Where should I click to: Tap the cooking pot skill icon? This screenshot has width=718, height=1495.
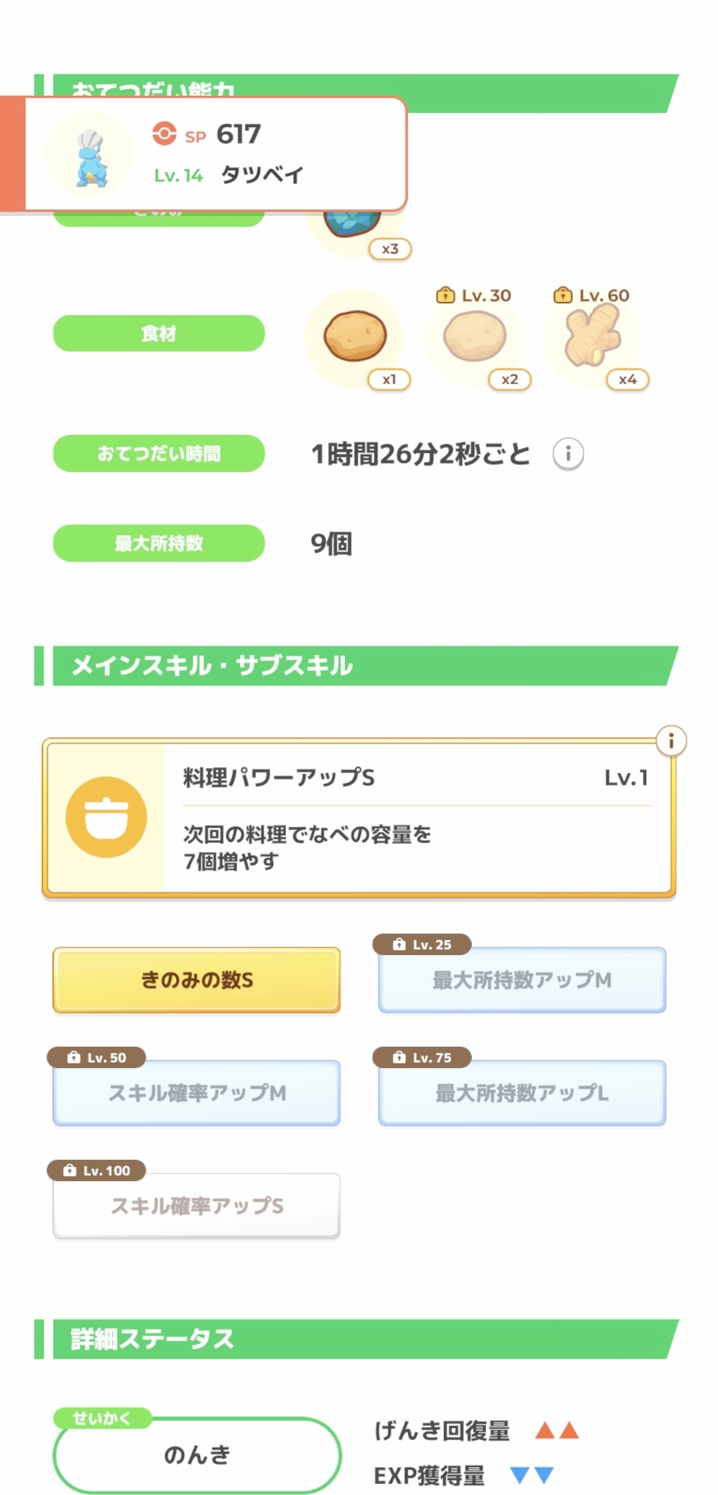click(x=106, y=817)
